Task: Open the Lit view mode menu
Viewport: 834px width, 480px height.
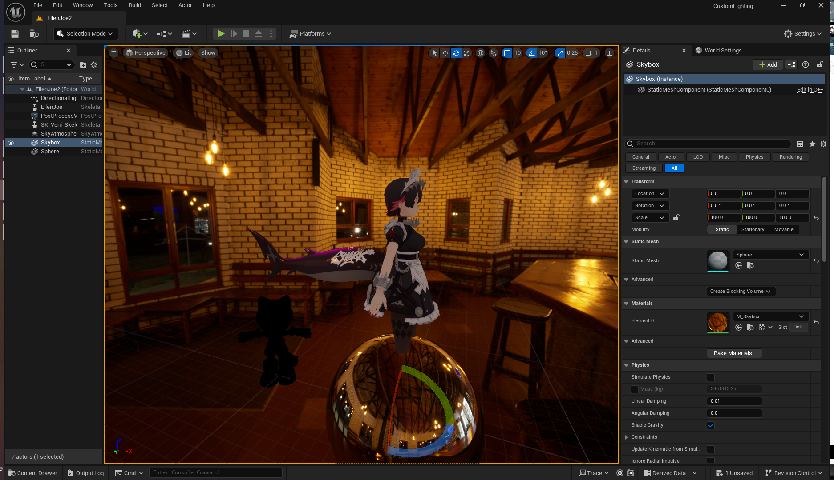Action: [x=184, y=53]
